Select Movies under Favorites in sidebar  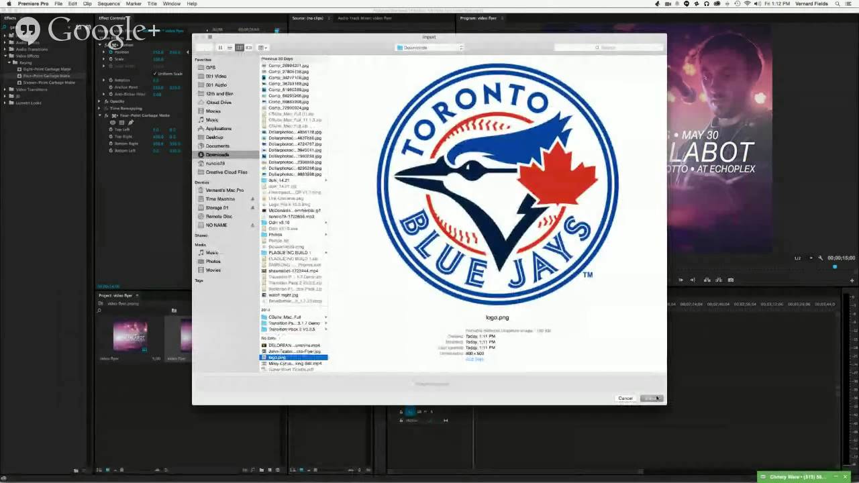[x=213, y=111]
